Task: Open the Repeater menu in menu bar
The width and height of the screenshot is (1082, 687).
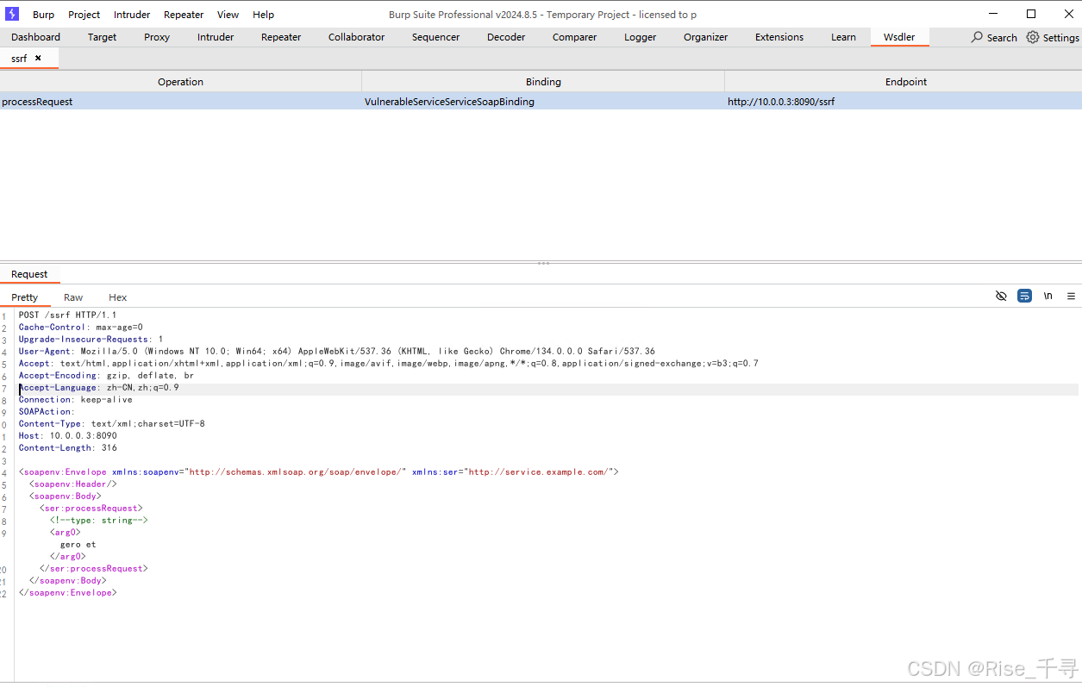Action: pos(184,15)
